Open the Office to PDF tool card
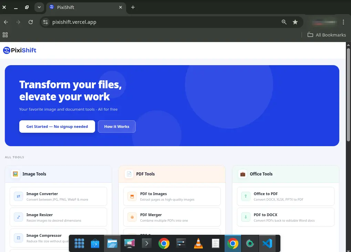This screenshot has width=351, height=252. (x=286, y=196)
